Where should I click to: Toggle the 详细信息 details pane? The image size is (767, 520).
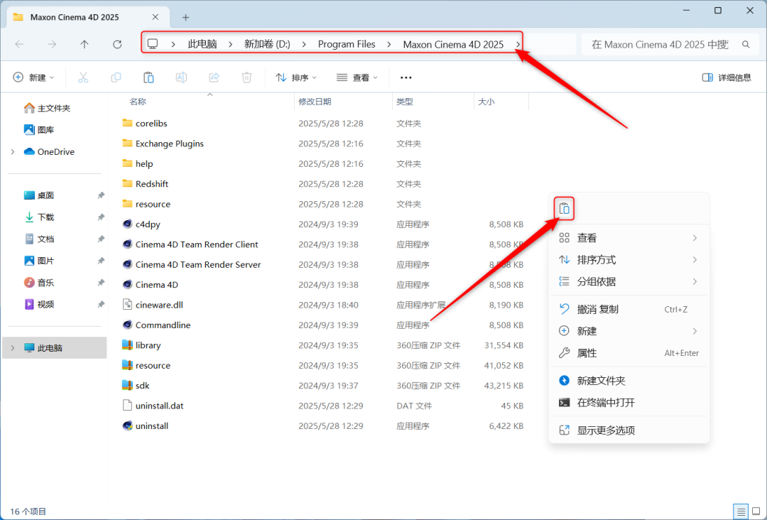pyautogui.click(x=727, y=77)
